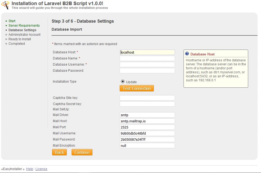The width and height of the screenshot is (261, 173).
Task: Focus the Captcha Secret key input
Action: click(147, 104)
